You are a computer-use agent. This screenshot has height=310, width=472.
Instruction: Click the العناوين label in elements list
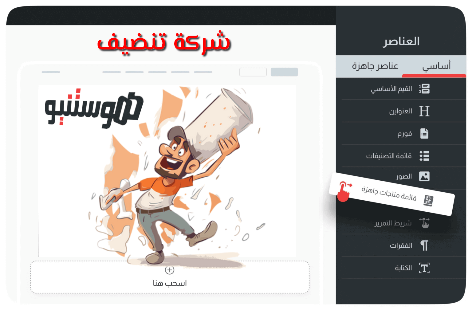[400, 111]
